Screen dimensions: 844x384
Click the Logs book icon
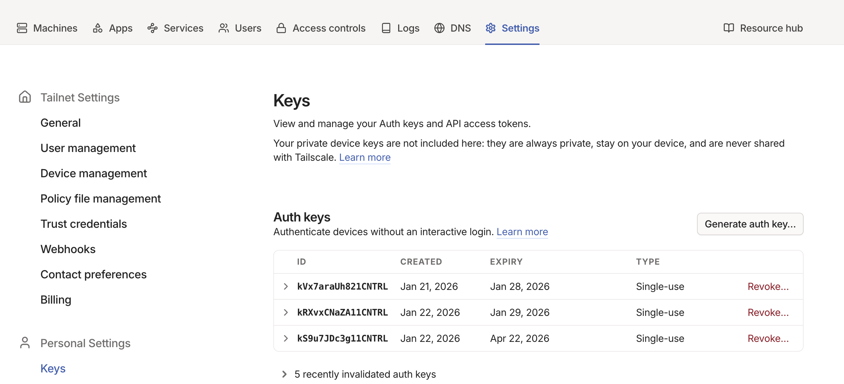pyautogui.click(x=386, y=28)
